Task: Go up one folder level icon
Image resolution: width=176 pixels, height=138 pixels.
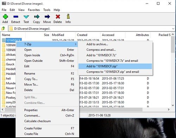Action: coord(3,29)
